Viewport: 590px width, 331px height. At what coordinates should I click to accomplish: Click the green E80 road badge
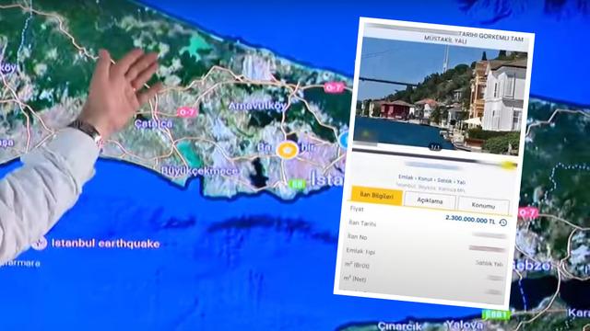[x=297, y=184]
